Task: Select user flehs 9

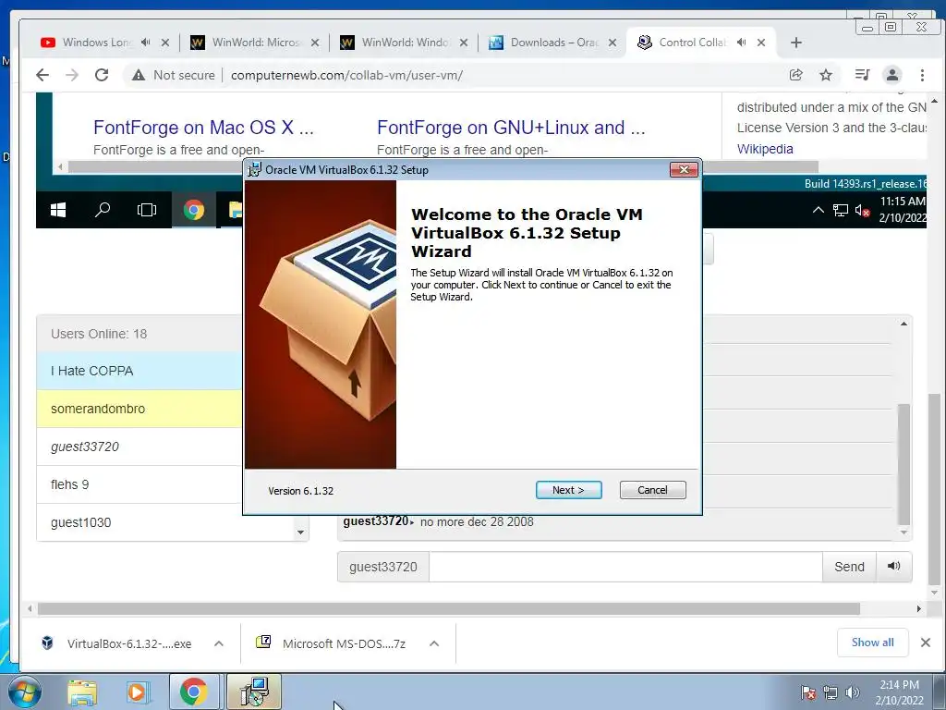Action: click(x=139, y=484)
